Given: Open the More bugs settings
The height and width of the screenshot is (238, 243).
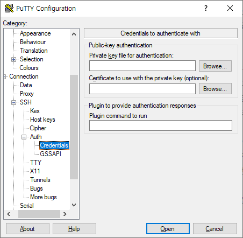Looking at the screenshot, I should point(44,197).
